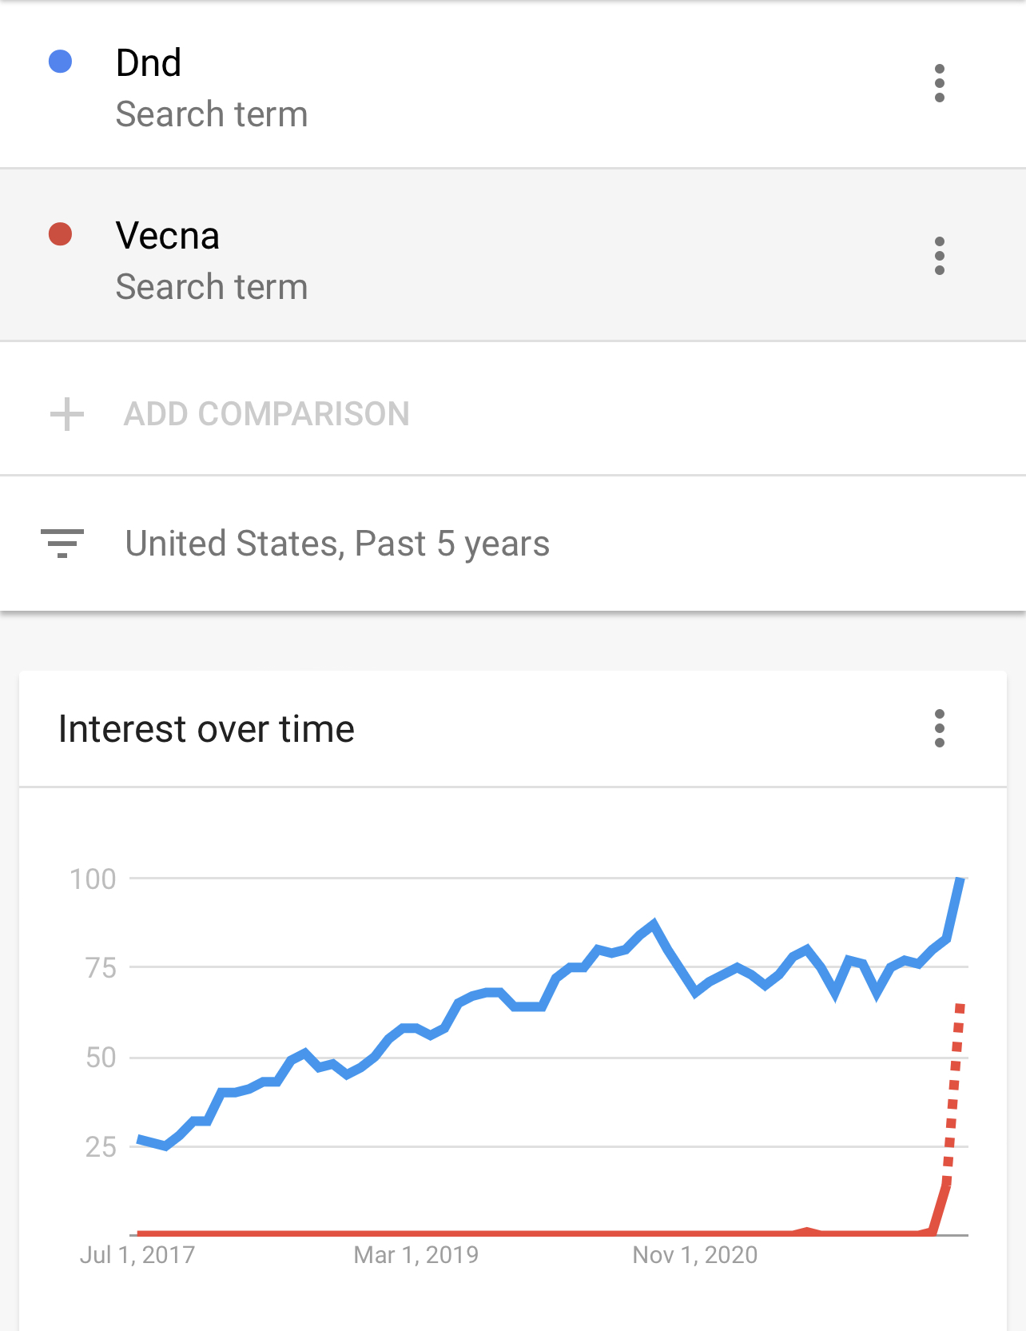Click the 100 value on y-axis

click(93, 879)
